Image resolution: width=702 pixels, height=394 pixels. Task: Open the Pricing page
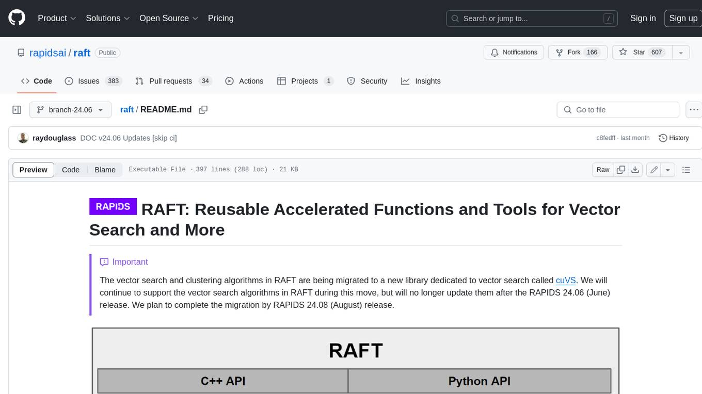coord(220,18)
